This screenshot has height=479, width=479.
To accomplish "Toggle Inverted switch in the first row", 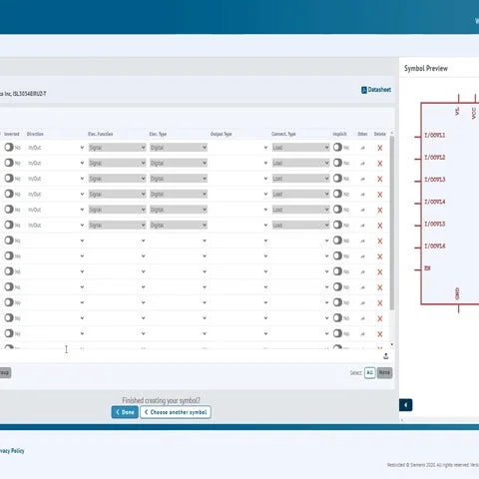I will tap(9, 147).
